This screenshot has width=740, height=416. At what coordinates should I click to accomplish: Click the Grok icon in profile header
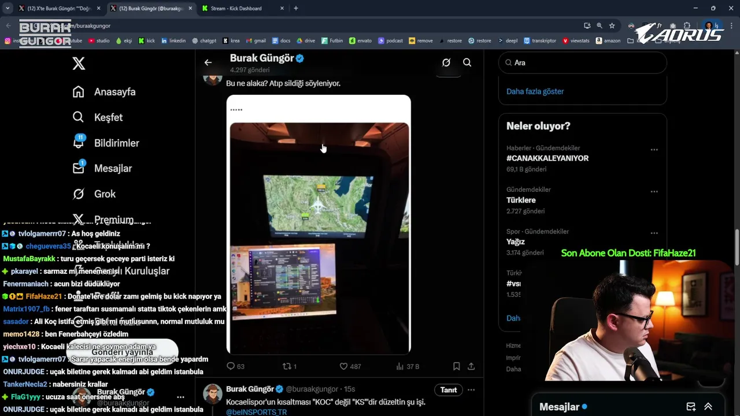pos(446,62)
